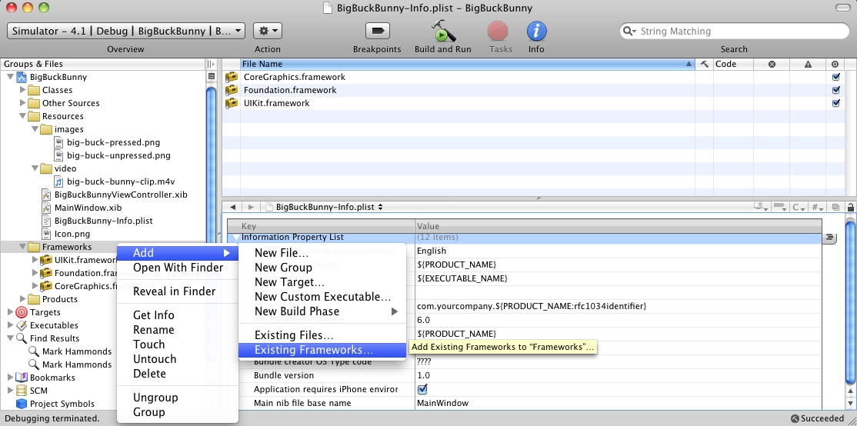Sort by File Name column header
857x426 pixels.
click(x=467, y=64)
